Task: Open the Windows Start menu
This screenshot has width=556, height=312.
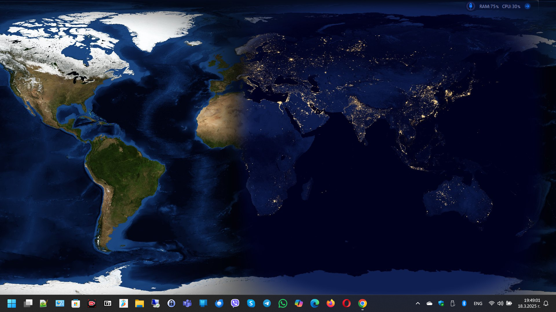Action: pyautogui.click(x=12, y=303)
